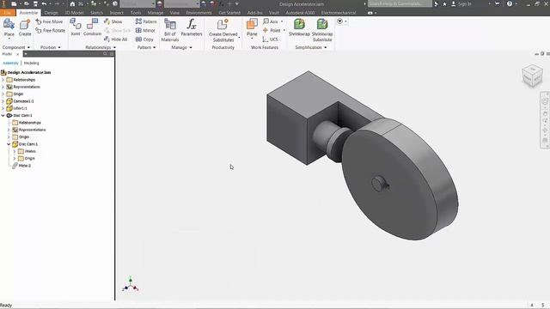550x309 pixels.
Task: Collapse the top Disc Cam:1 assembly node
Action: point(3,115)
